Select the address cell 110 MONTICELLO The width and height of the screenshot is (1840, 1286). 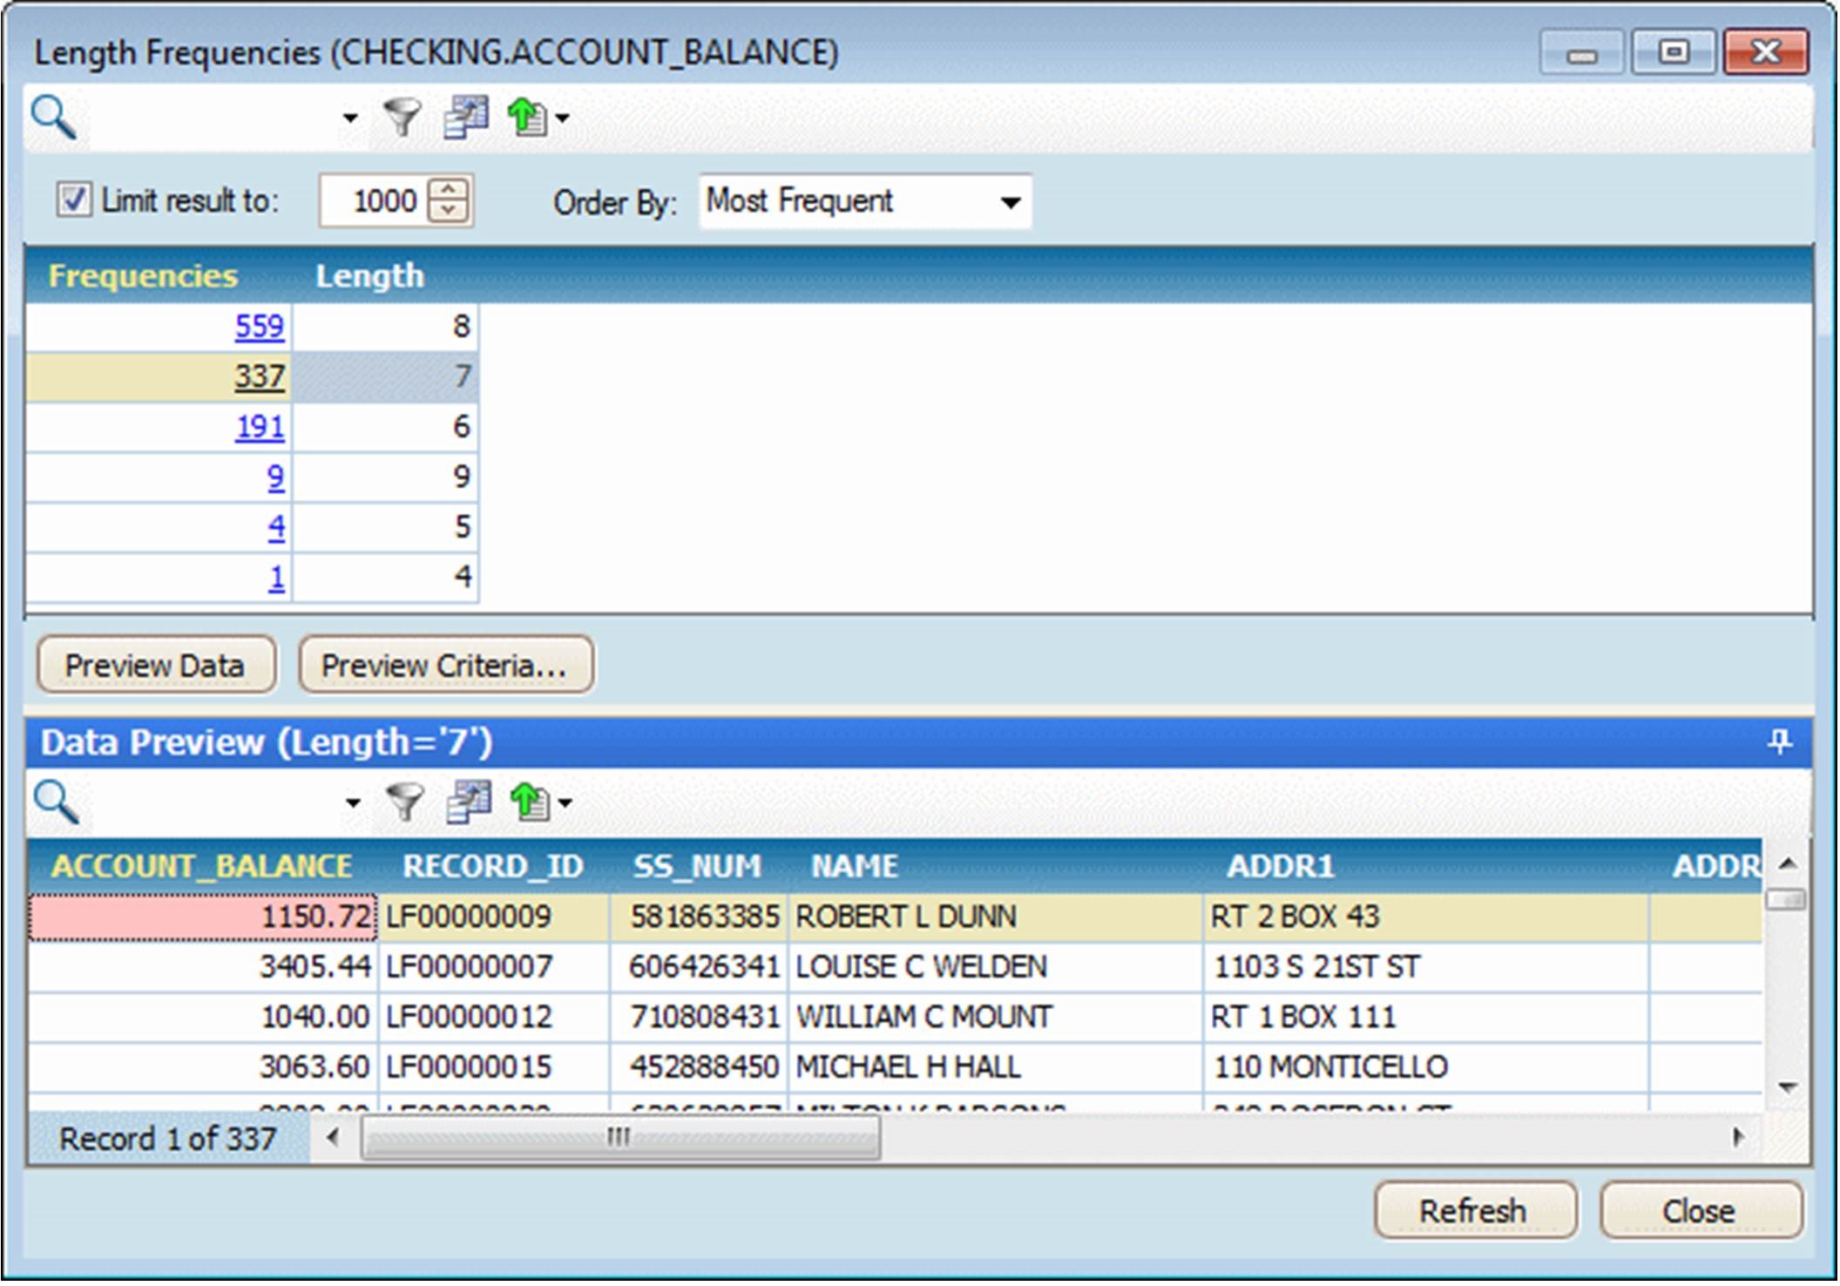click(x=1425, y=1067)
